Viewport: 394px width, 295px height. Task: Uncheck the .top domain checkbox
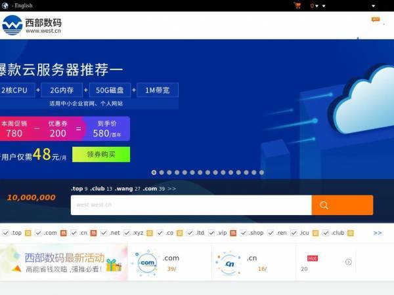point(5,233)
